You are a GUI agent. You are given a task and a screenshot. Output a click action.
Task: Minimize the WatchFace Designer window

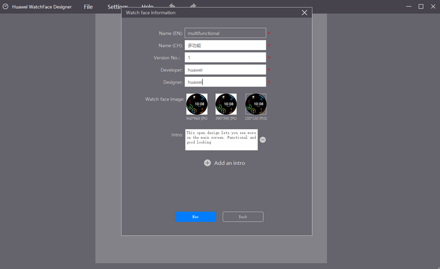tap(409, 7)
